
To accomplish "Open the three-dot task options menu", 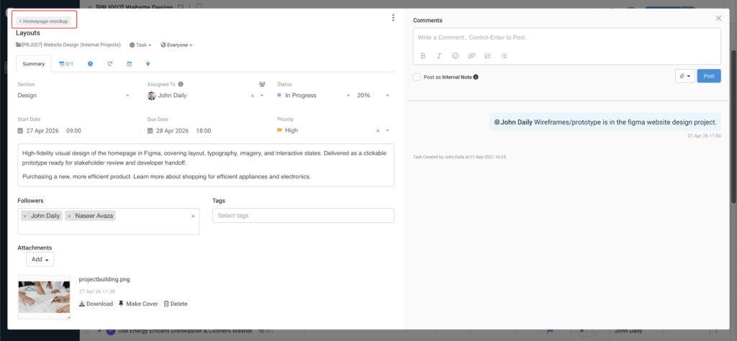I will [392, 18].
